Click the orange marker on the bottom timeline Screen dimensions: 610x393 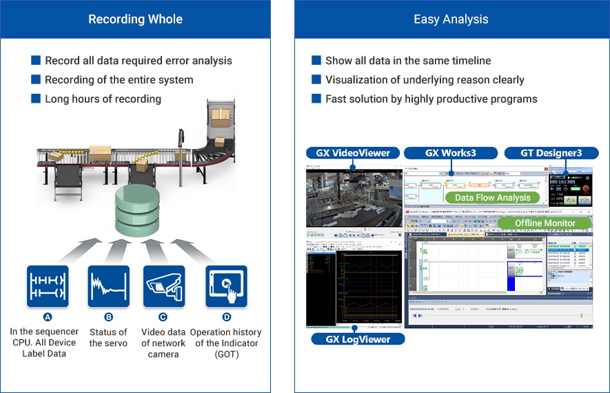[580, 316]
